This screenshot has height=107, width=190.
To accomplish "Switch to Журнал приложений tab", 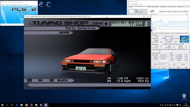I will click(153, 7).
